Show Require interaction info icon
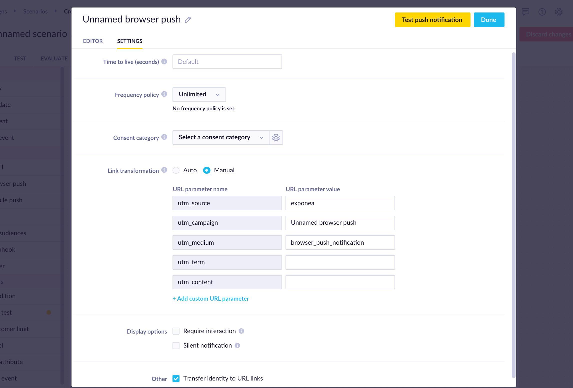The width and height of the screenshot is (573, 388). 241,331
